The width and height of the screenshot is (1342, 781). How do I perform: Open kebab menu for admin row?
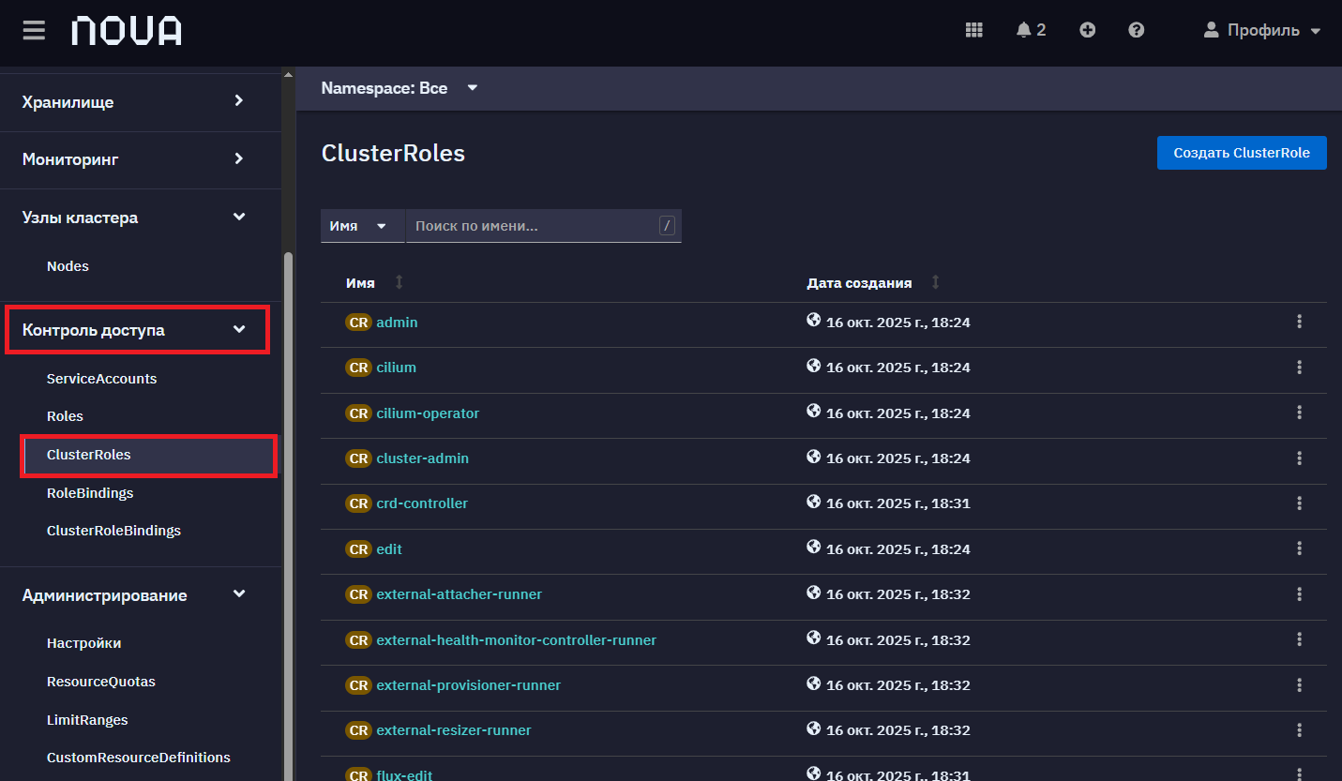1299,322
